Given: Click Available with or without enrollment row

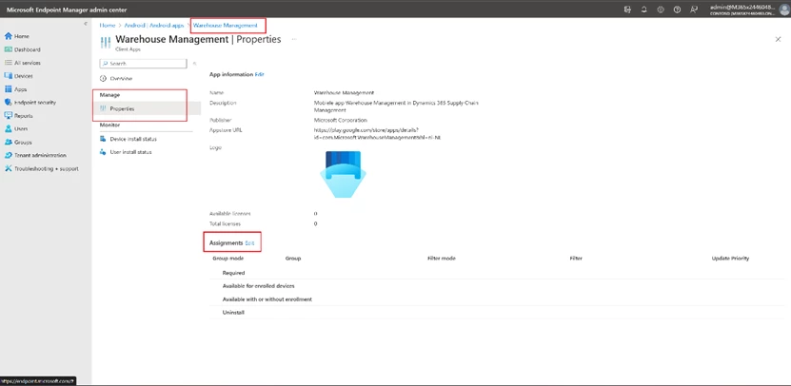Looking at the screenshot, I should coord(497,299).
